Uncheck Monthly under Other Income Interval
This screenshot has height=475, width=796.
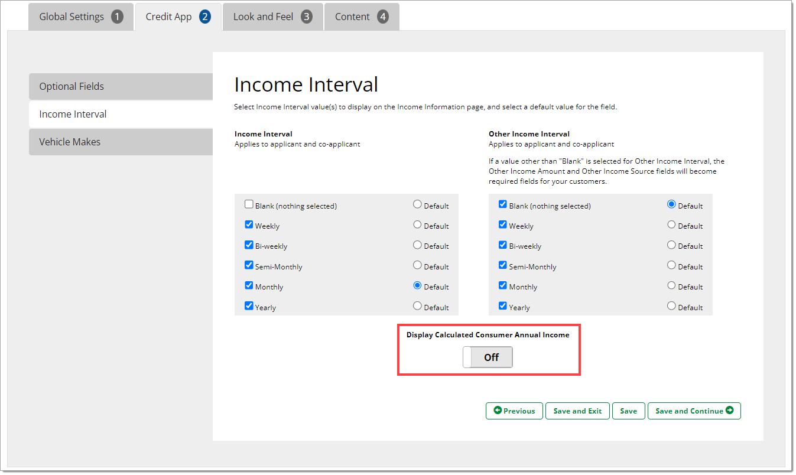tap(503, 285)
